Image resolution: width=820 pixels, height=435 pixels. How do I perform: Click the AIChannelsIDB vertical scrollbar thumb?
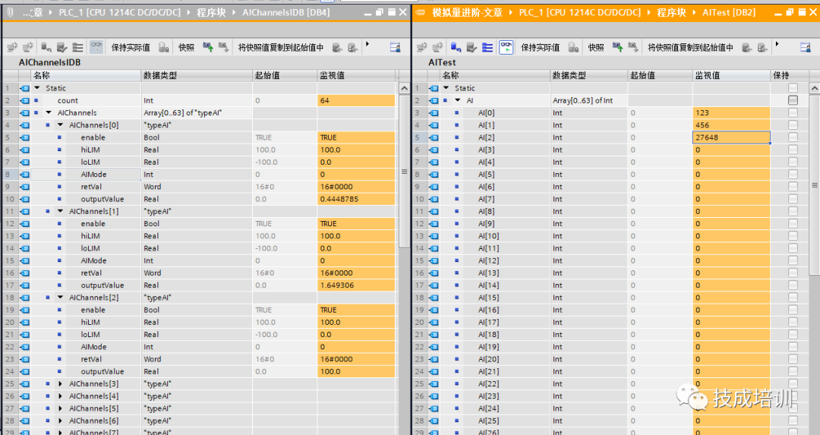(404, 171)
